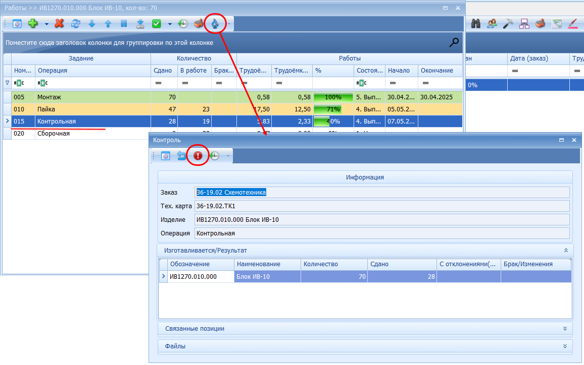Click the blue undo arrow in Контроль toolbar
The image size is (584, 365).
182,155
